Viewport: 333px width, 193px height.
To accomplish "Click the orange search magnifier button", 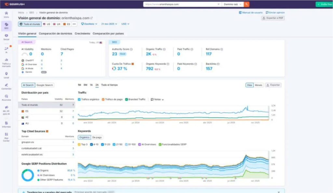I will (246, 4).
